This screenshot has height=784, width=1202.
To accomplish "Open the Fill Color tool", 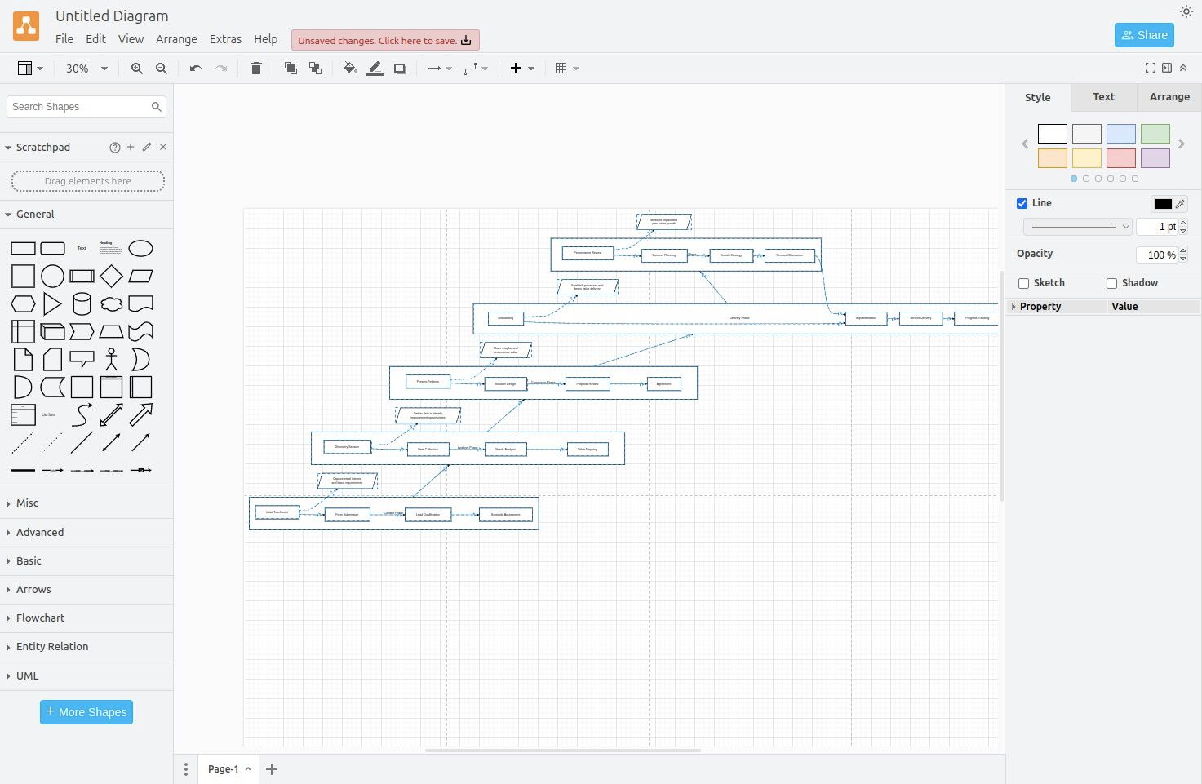I will click(x=350, y=68).
